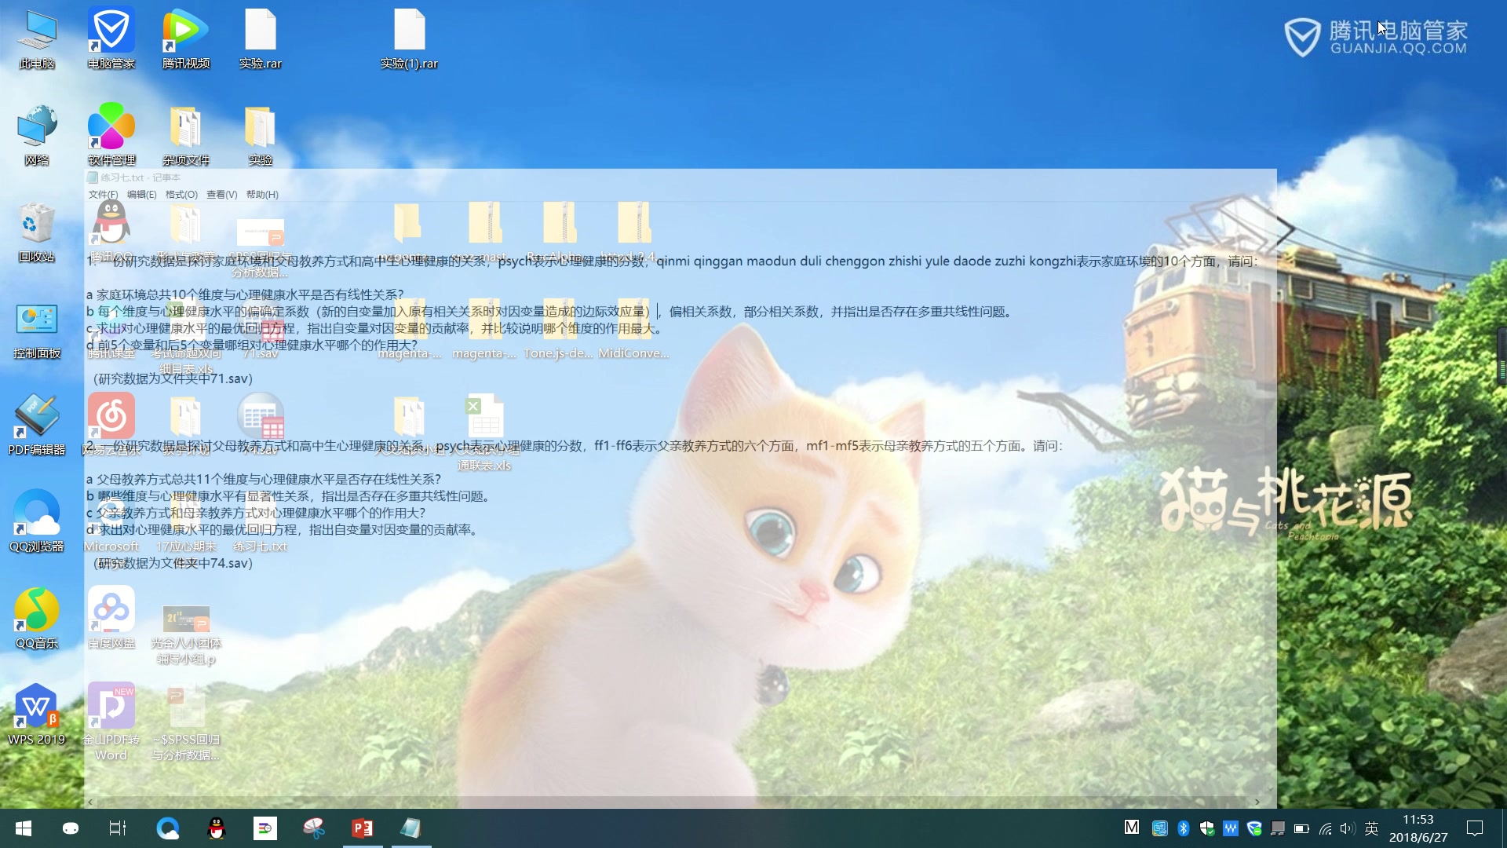This screenshot has height=848, width=1507.
Task: Open Cortana chat bubble on taskbar
Action: 71,828
